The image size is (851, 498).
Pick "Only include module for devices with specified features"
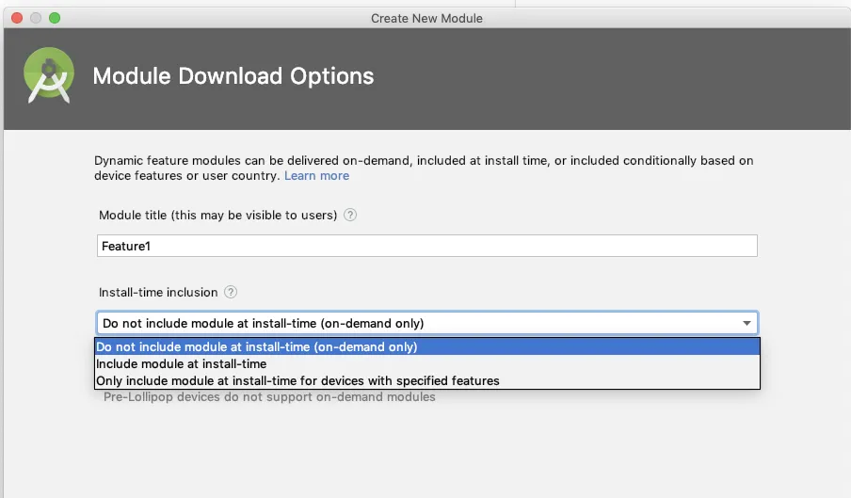pos(297,380)
